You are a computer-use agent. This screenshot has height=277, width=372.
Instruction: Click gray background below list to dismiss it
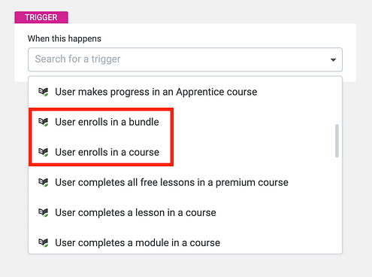tap(186, 266)
